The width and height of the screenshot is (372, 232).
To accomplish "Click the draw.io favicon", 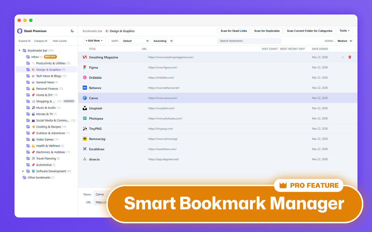I will coord(85,159).
